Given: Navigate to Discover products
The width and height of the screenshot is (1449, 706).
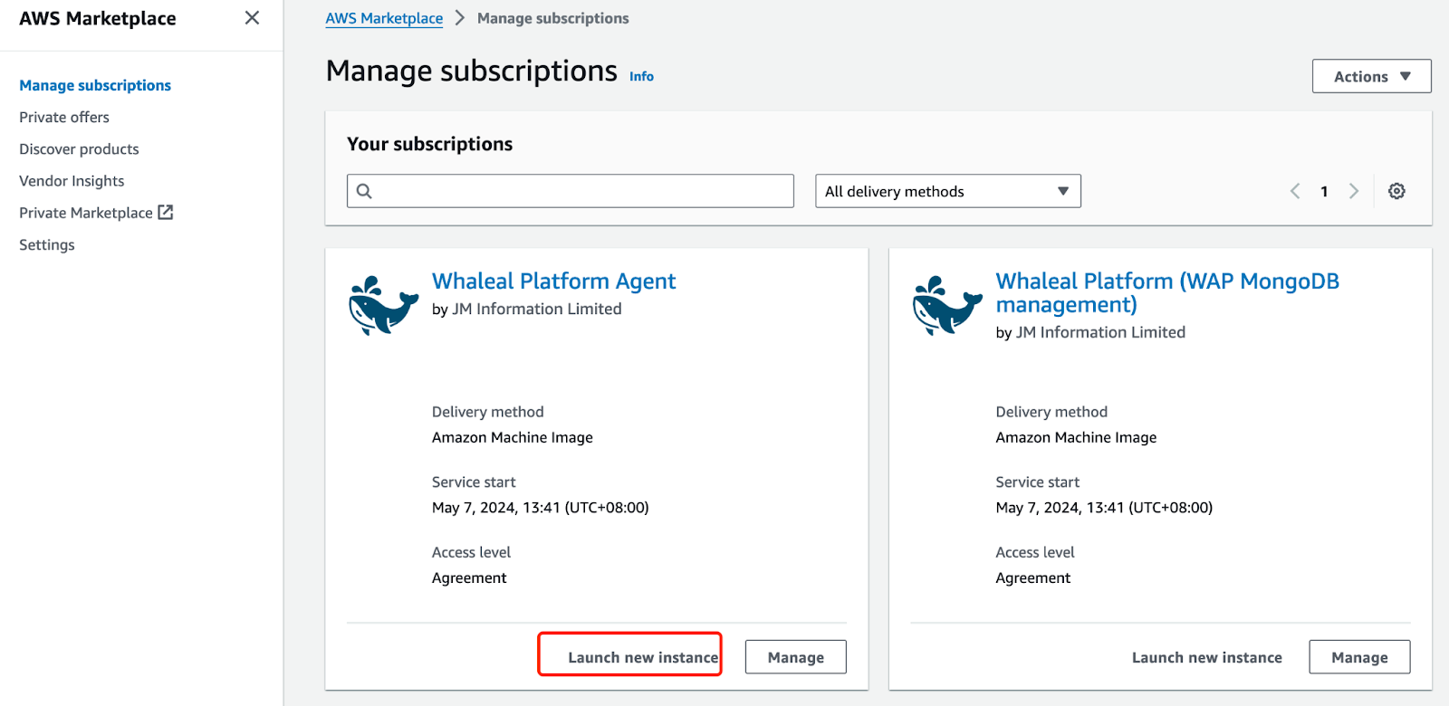Looking at the screenshot, I should (x=80, y=149).
